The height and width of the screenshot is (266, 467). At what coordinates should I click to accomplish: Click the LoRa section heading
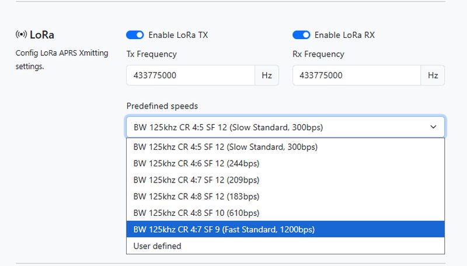(x=42, y=35)
